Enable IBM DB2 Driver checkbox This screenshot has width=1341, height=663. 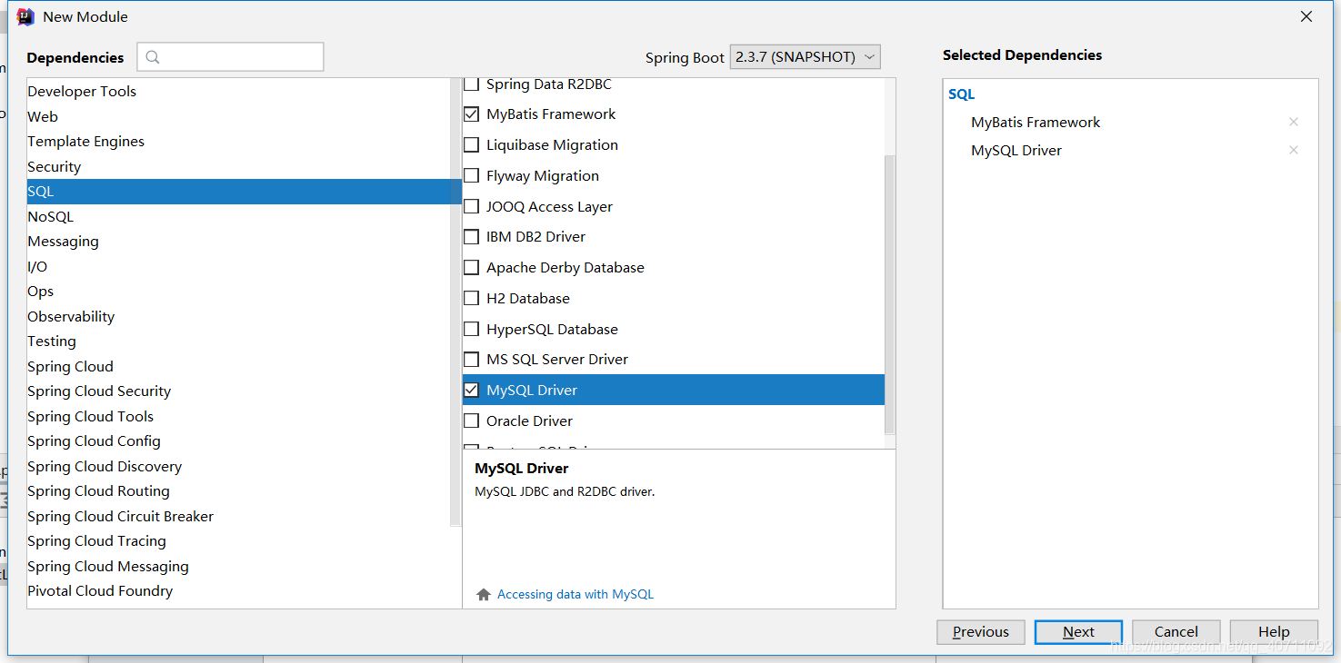(471, 237)
